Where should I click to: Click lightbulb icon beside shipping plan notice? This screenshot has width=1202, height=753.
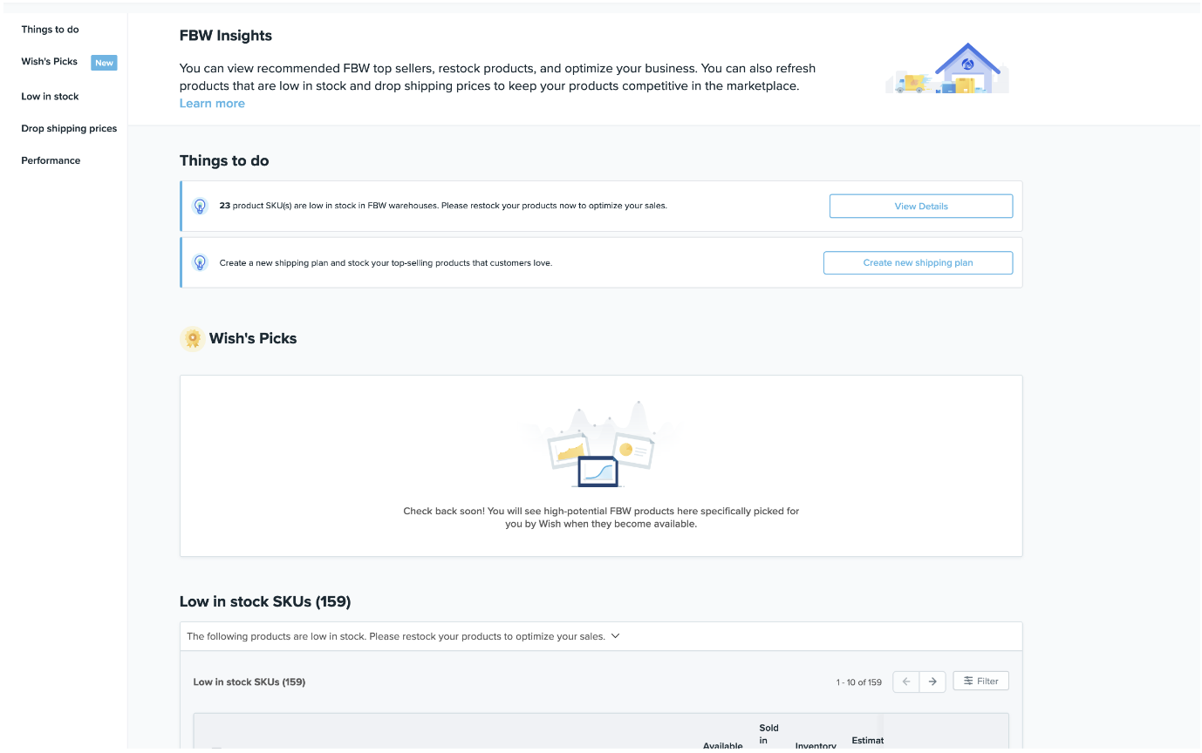pyautogui.click(x=200, y=262)
